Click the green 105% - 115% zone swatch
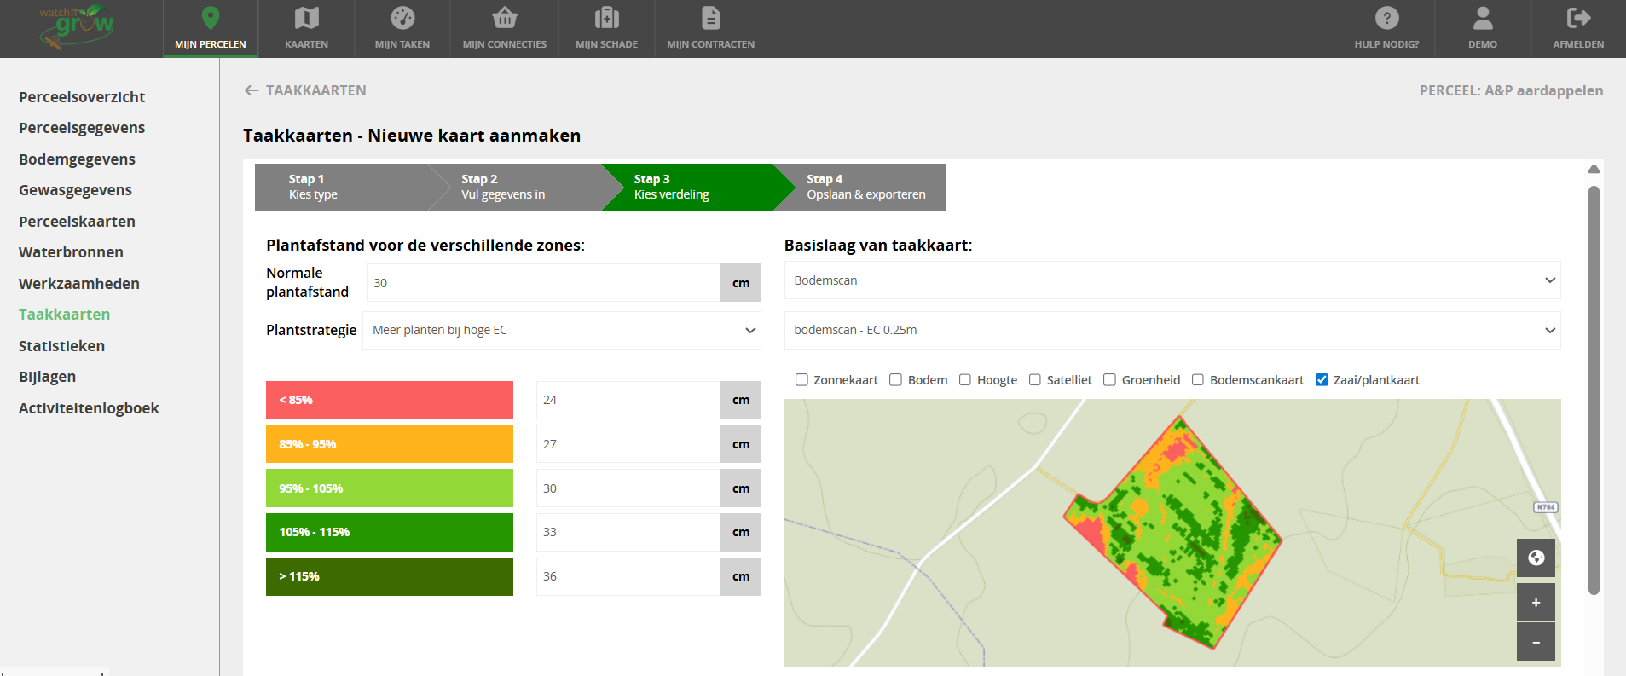Image resolution: width=1626 pixels, height=676 pixels. [x=390, y=532]
